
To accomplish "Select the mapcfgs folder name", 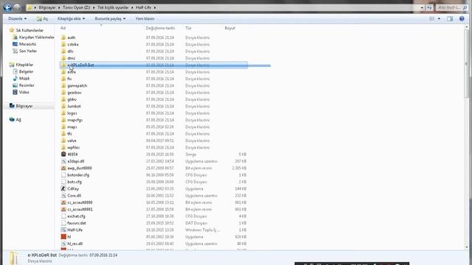I will 74,120.
